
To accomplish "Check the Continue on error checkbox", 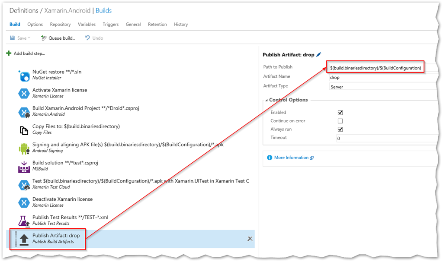I will pyautogui.click(x=340, y=121).
